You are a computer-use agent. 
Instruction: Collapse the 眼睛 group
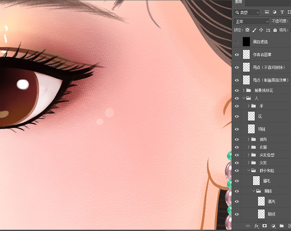254,191
